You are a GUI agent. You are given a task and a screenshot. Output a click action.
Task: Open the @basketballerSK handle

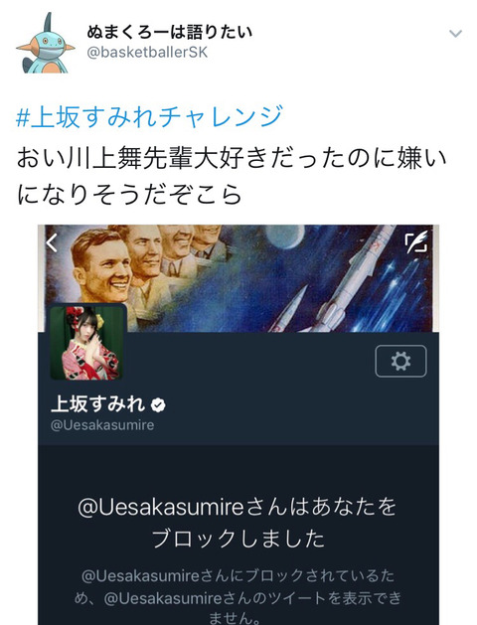click(x=147, y=53)
